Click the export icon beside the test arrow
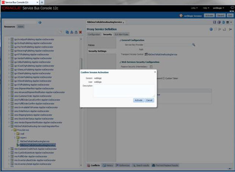 click(224, 29)
